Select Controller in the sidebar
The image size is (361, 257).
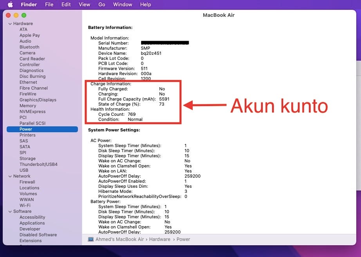(30, 65)
